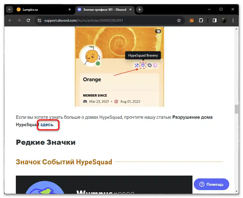Click the red-circled link здесь
The image size is (243, 198).
[46, 125]
